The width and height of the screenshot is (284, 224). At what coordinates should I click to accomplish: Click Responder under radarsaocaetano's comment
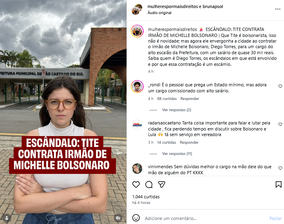click(189, 143)
